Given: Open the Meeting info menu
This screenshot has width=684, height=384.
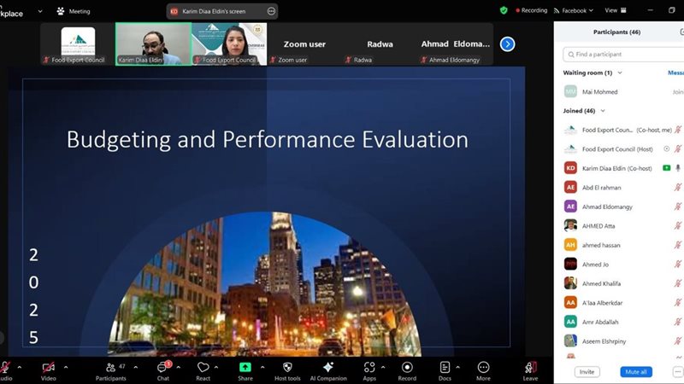Looking at the screenshot, I should (74, 11).
